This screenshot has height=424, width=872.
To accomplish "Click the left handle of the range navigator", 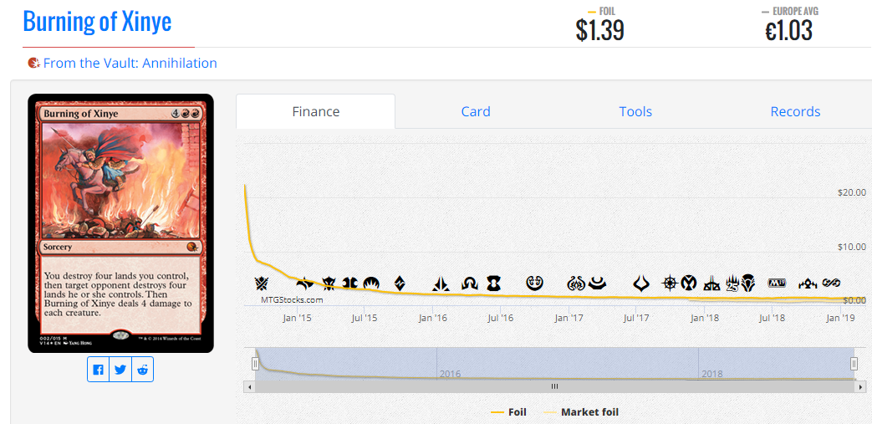I will (256, 363).
